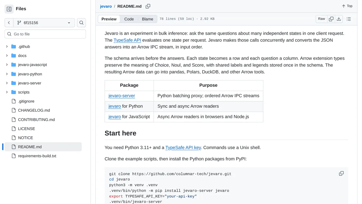Open file search magnifier button

coord(81,23)
